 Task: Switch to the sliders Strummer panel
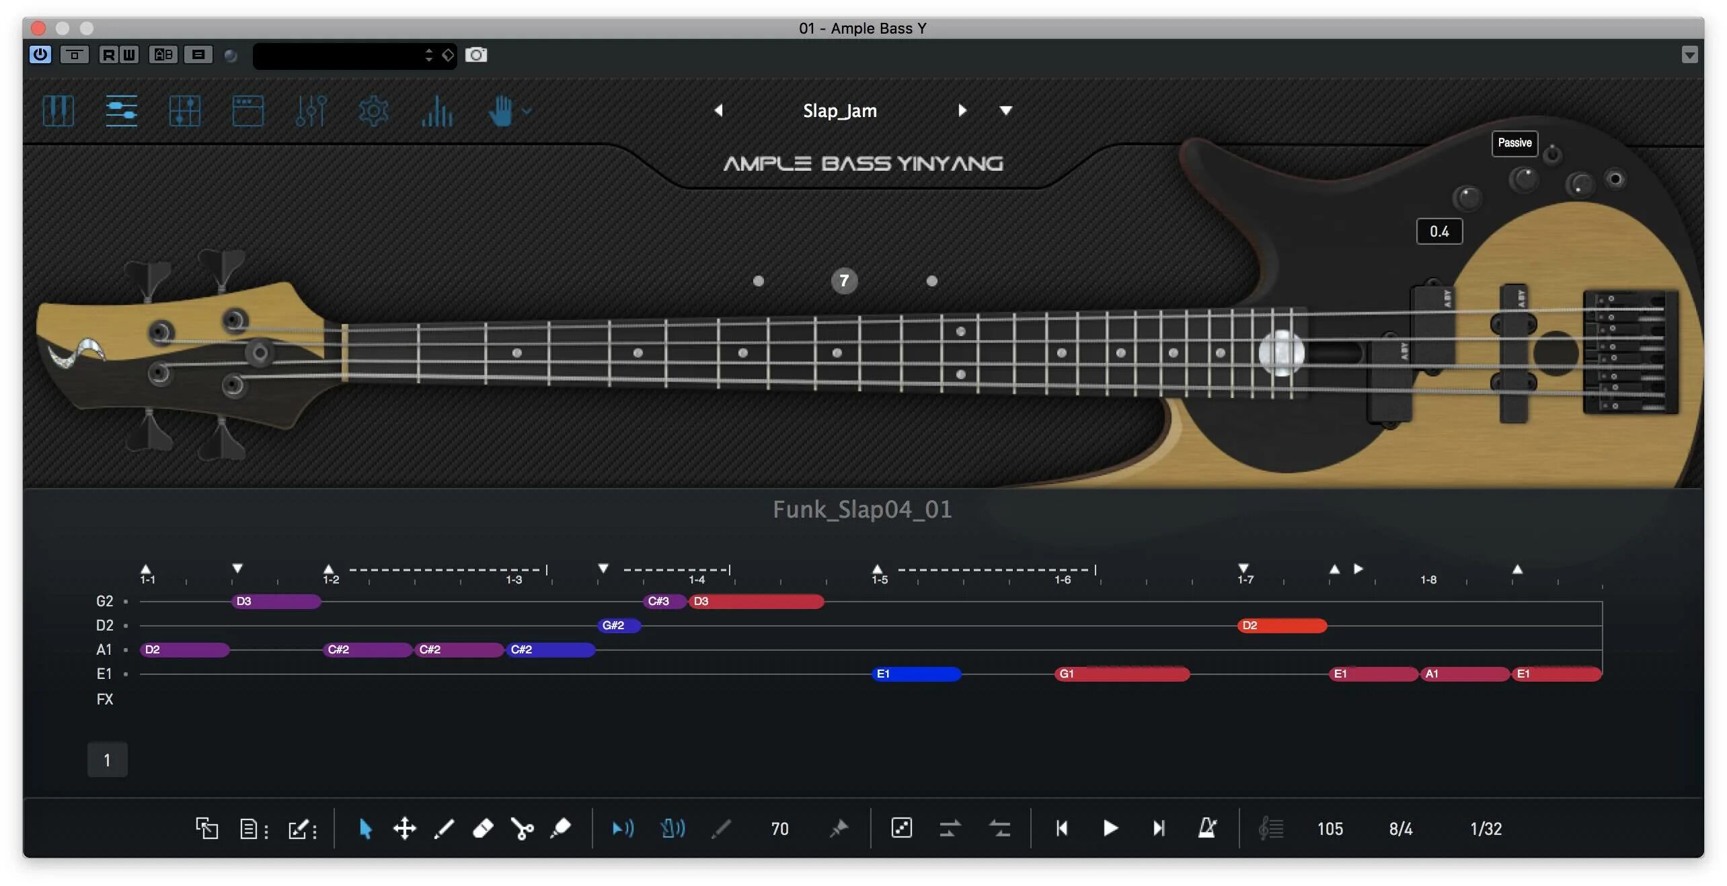[121, 111]
